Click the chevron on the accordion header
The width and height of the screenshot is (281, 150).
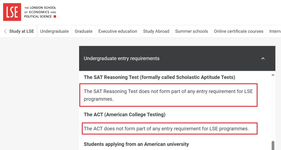coord(263,59)
